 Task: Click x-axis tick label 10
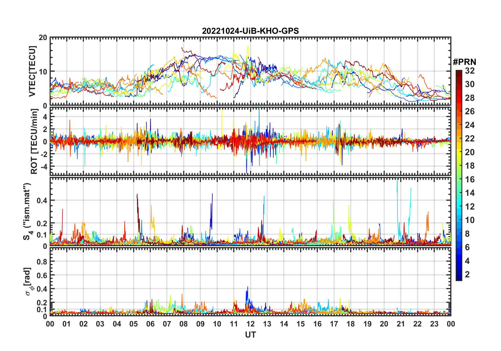(x=217, y=324)
